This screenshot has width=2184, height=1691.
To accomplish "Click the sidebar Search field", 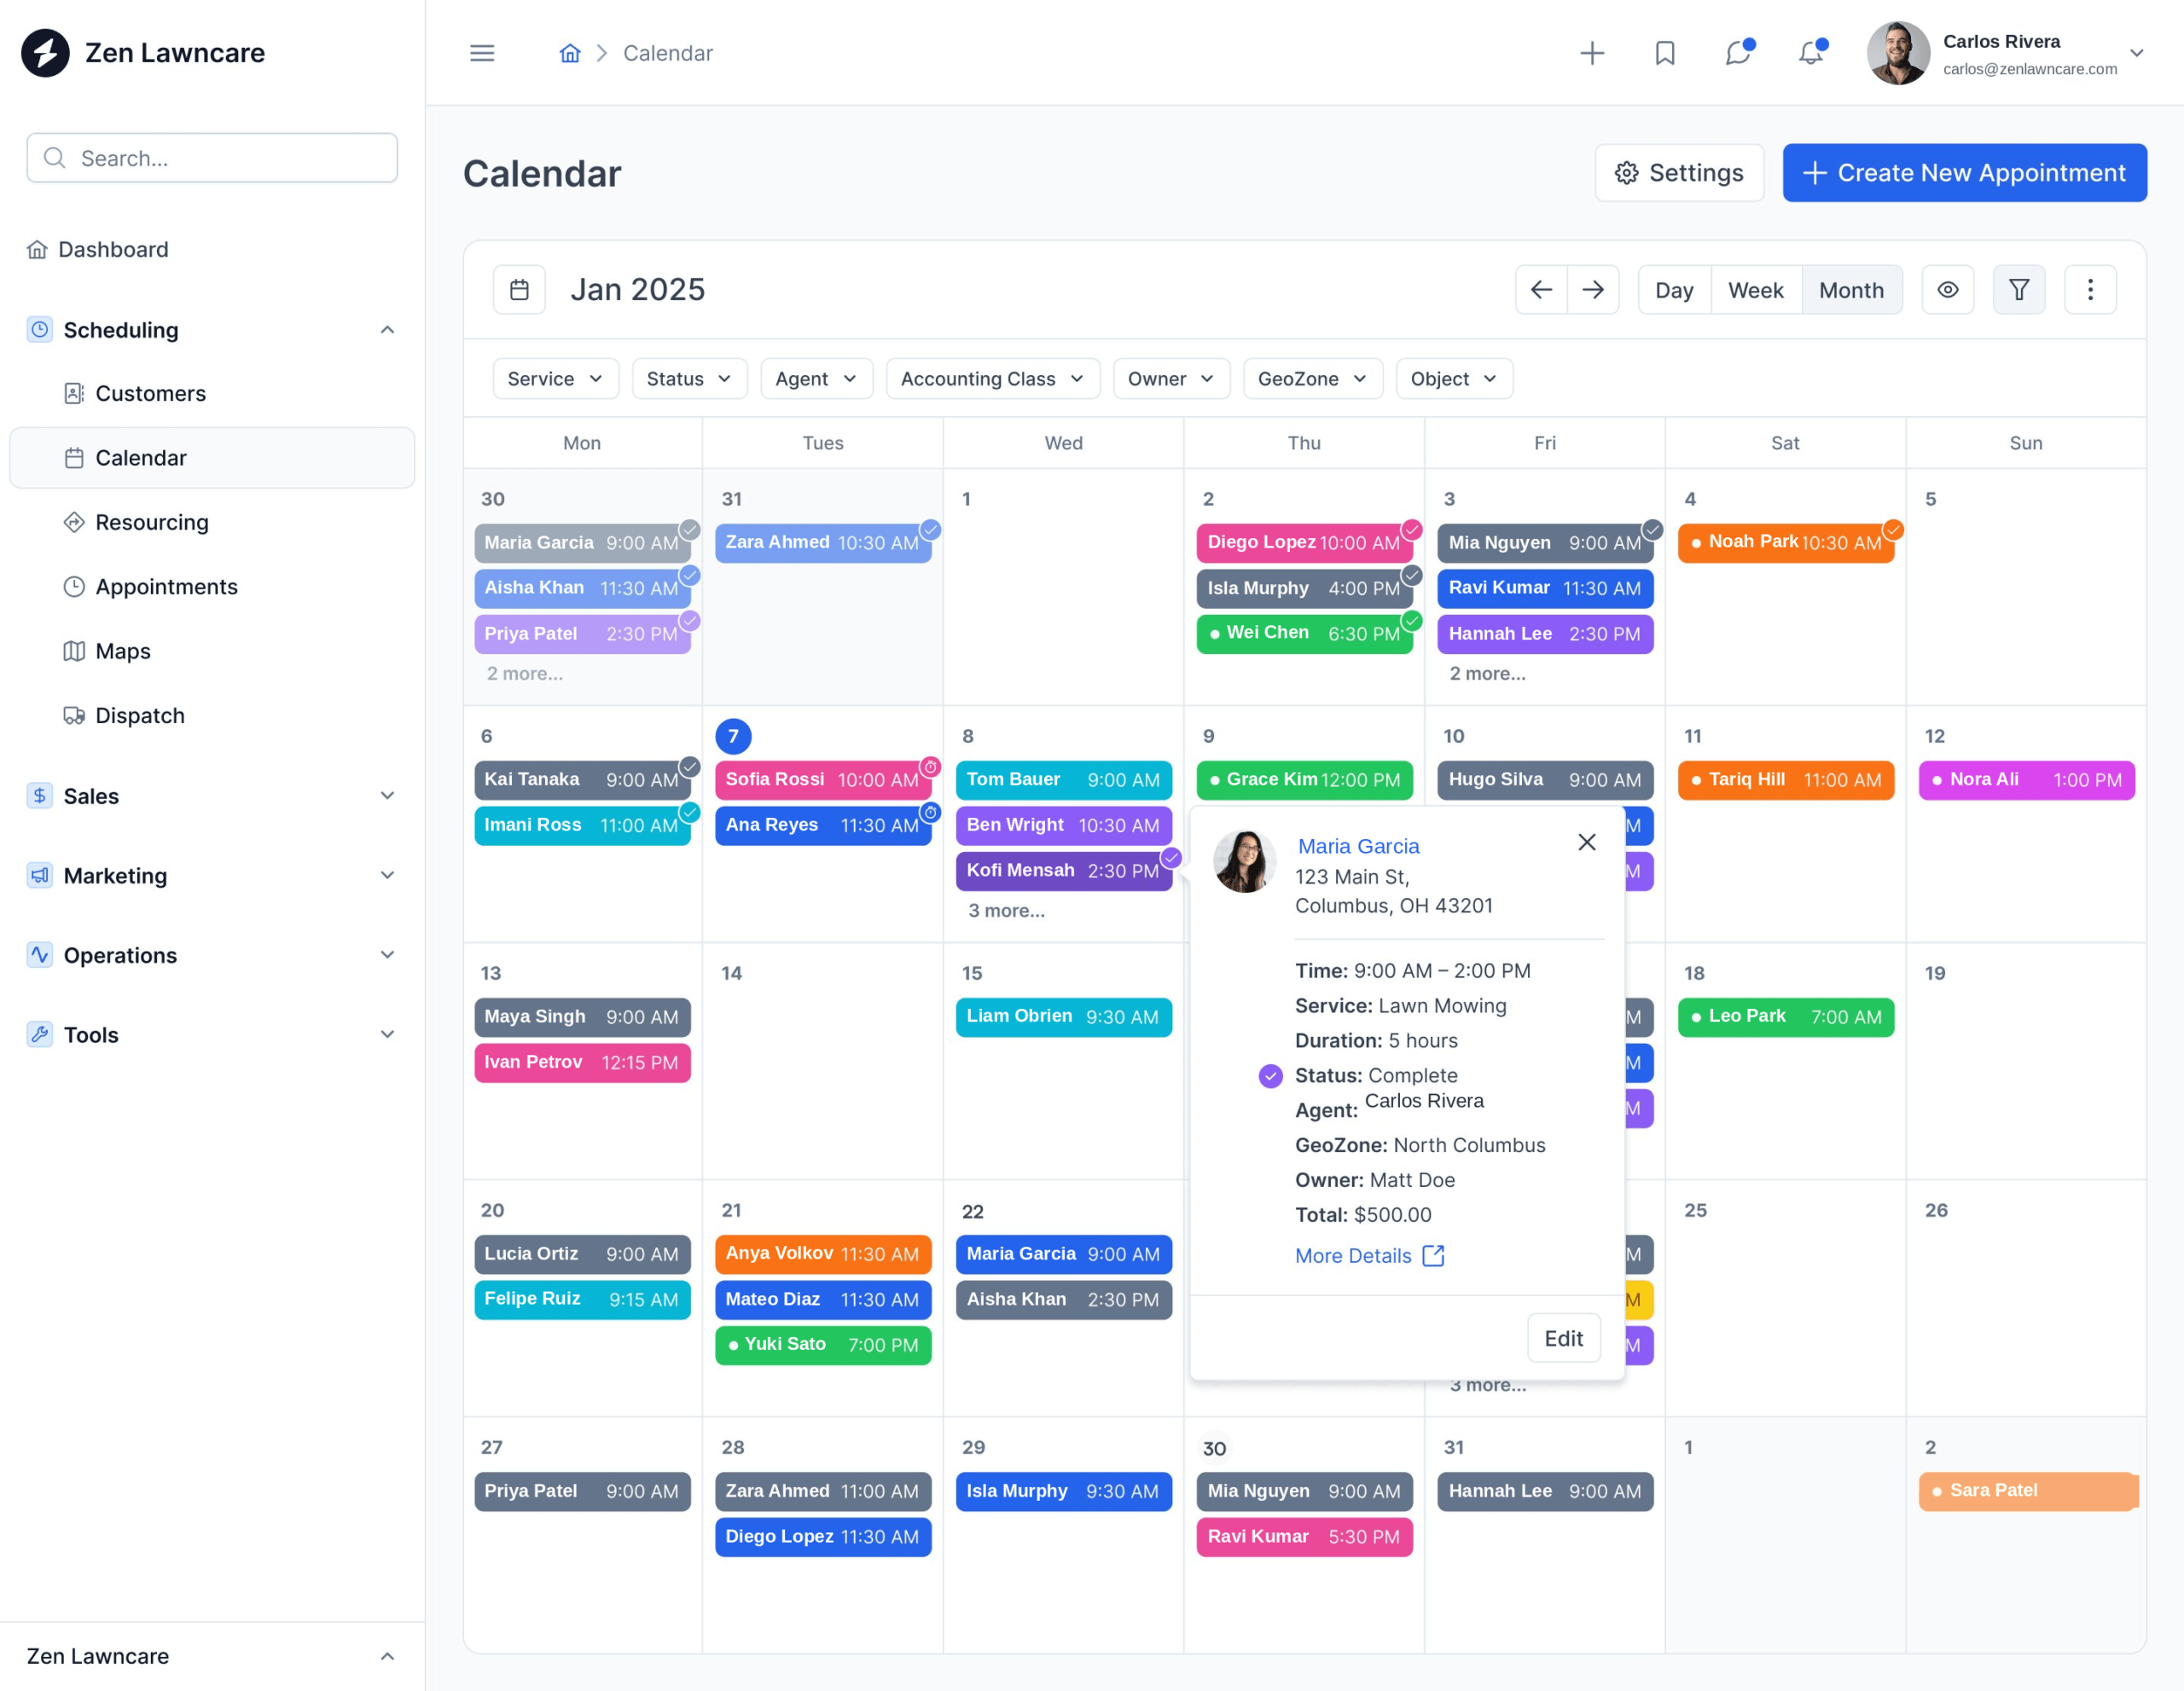I will coord(212,158).
